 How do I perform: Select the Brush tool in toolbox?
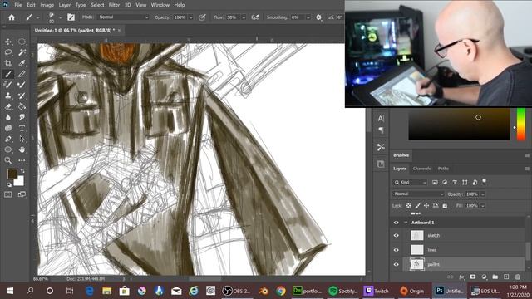tap(8, 74)
